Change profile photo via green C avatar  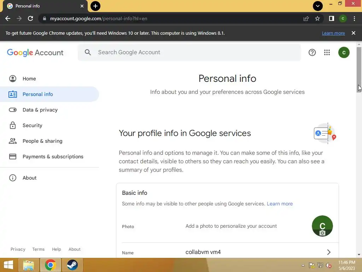click(x=322, y=226)
